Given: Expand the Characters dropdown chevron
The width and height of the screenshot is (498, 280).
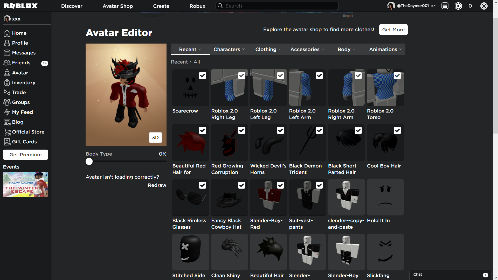Looking at the screenshot, I should [x=244, y=49].
